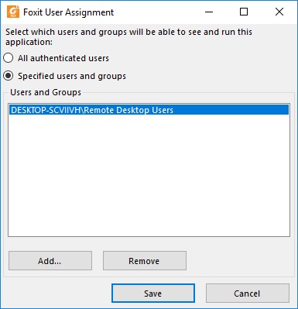Select the All authenticated users radio button
The width and height of the screenshot is (298, 309).
(9, 58)
